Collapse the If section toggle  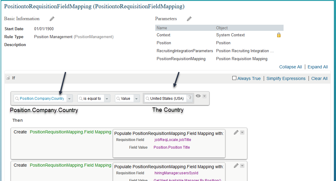click(x=8, y=78)
